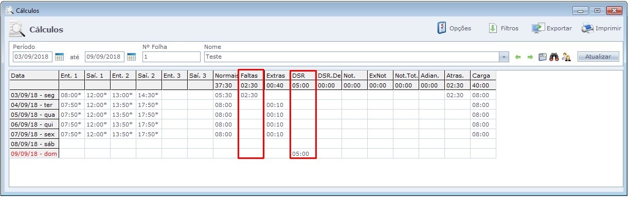The height and width of the screenshot is (197, 629).
Task: Click the Exportar label
Action: coord(559,28)
